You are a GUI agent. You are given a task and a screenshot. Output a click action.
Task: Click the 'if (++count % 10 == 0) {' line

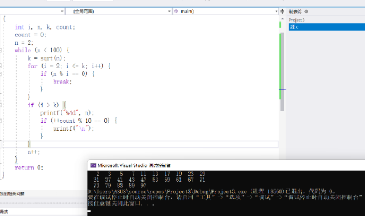coord(78,121)
